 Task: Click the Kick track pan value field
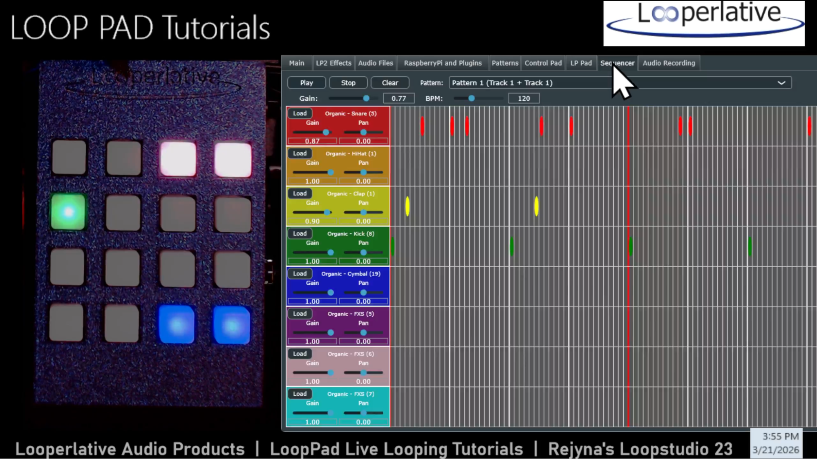(363, 261)
